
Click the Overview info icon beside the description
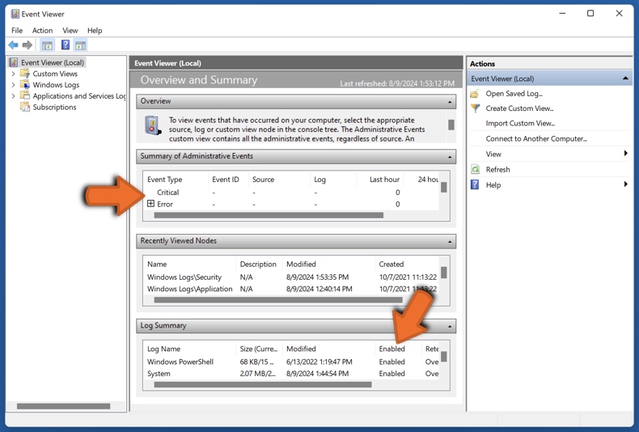153,125
